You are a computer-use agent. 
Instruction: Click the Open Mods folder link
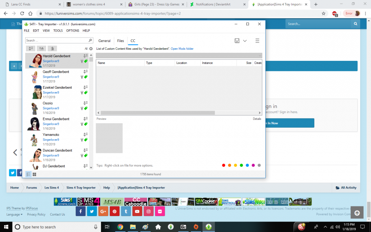[x=182, y=49]
